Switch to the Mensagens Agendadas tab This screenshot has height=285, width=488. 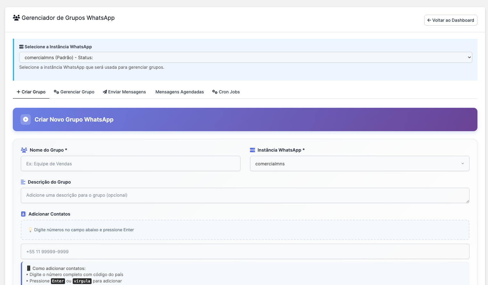click(x=180, y=92)
